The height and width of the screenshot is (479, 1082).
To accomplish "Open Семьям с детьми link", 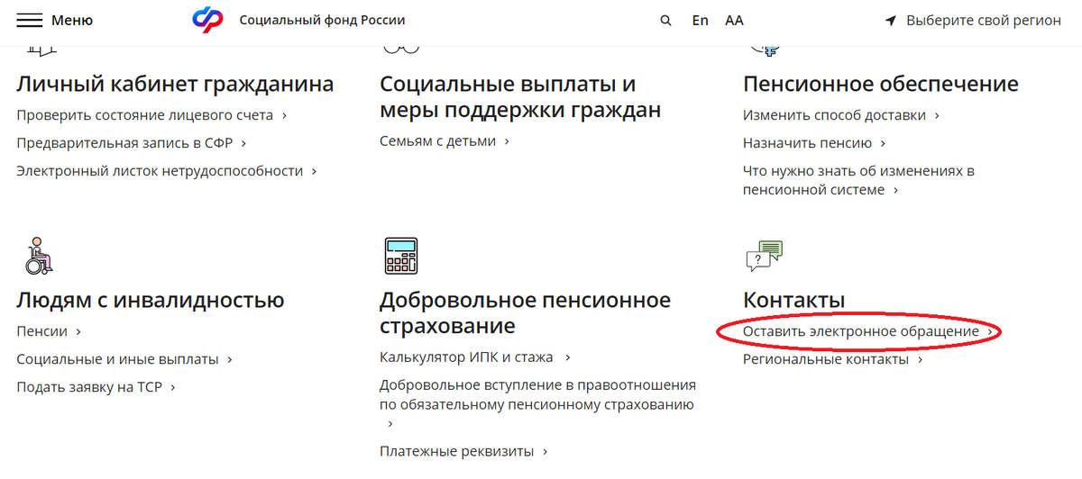I will tap(438, 141).
